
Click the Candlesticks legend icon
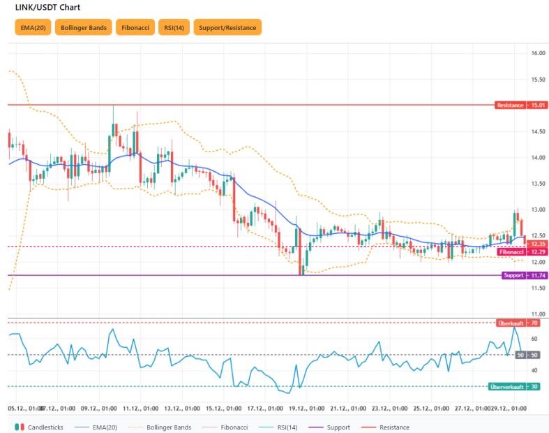pyautogui.click(x=20, y=427)
